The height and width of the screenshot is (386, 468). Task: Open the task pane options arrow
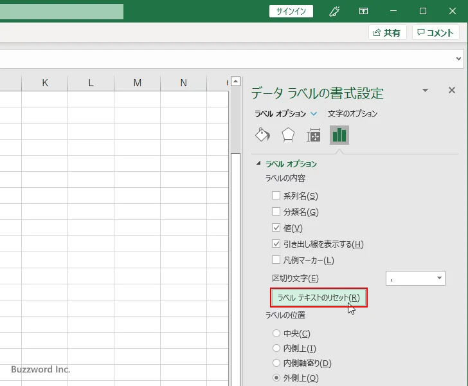[426, 90]
